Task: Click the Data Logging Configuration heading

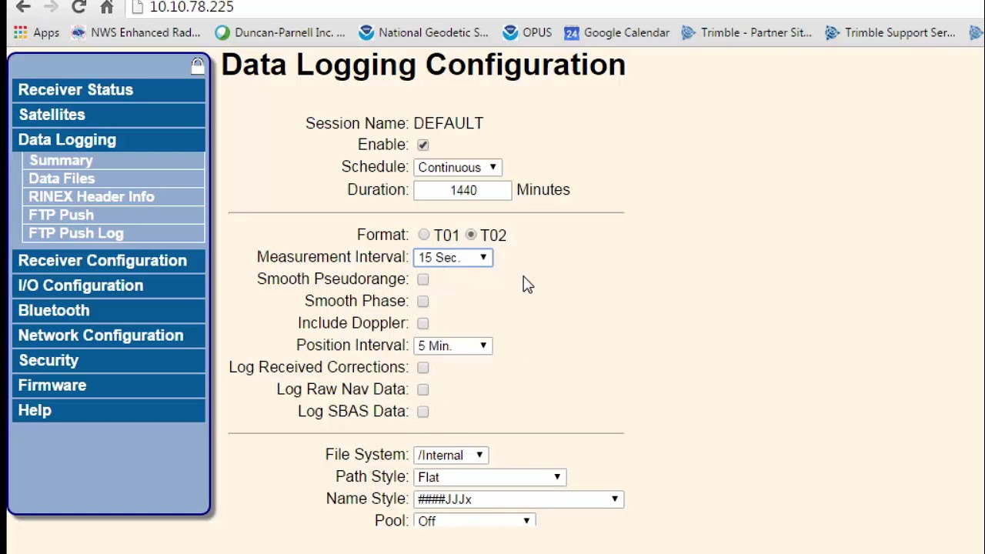Action: point(423,65)
